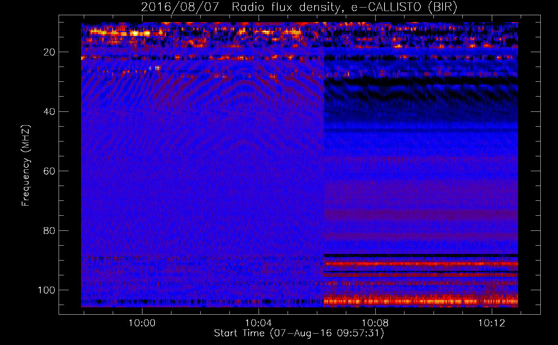Click the 10:00 time tick label

tap(142, 323)
